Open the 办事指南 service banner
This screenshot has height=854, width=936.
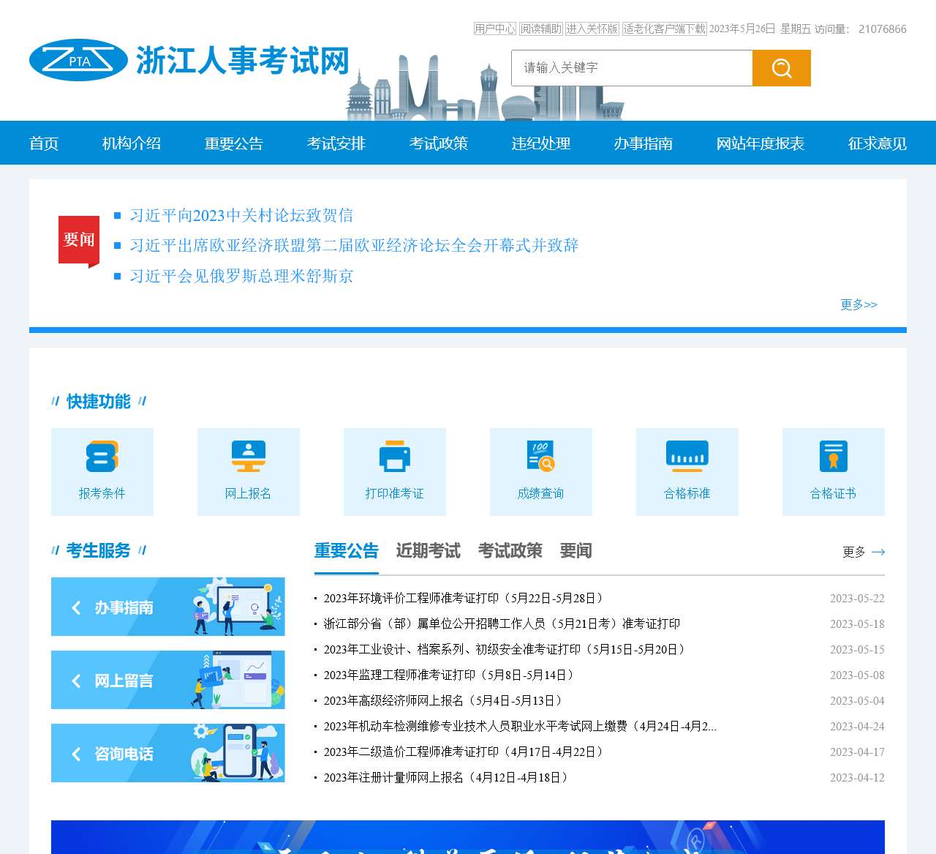click(167, 607)
